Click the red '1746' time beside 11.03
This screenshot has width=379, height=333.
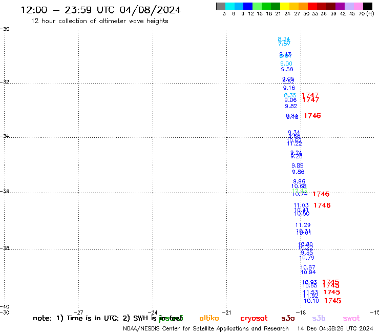(x=322, y=205)
